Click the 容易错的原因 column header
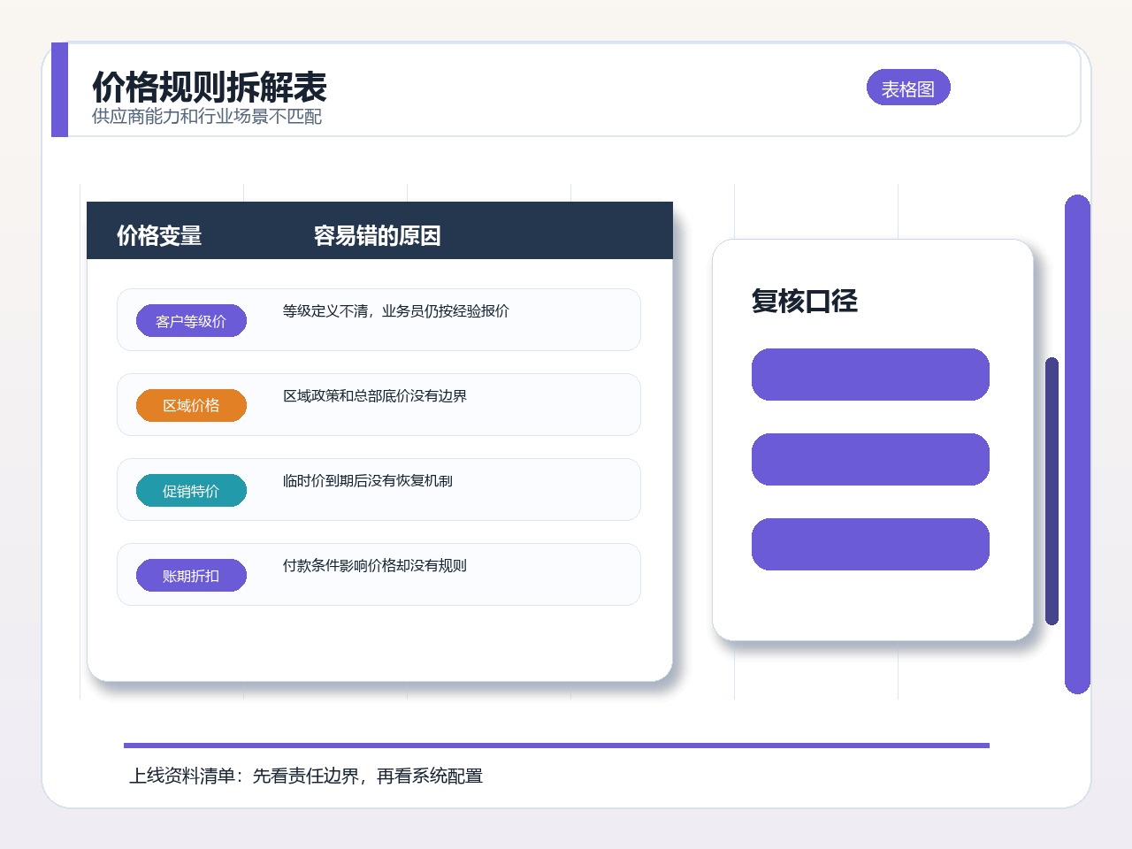The height and width of the screenshot is (849, 1132). (x=378, y=236)
